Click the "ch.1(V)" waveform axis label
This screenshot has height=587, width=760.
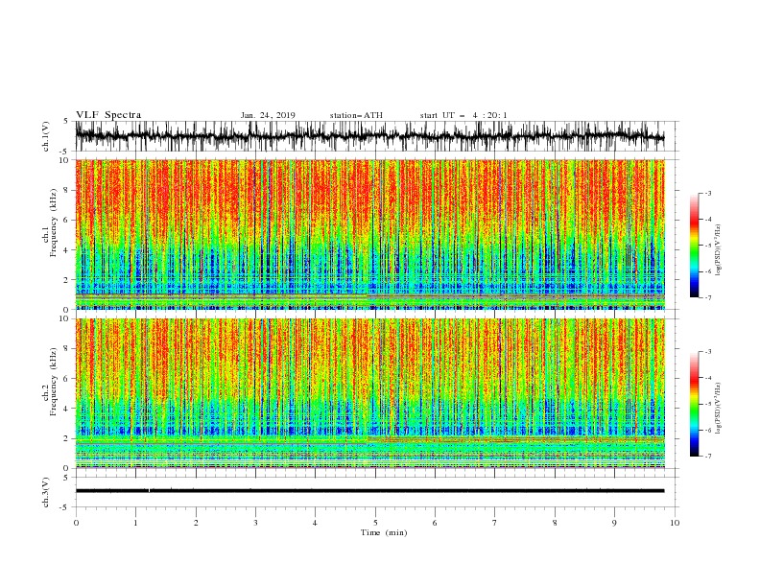coord(46,136)
